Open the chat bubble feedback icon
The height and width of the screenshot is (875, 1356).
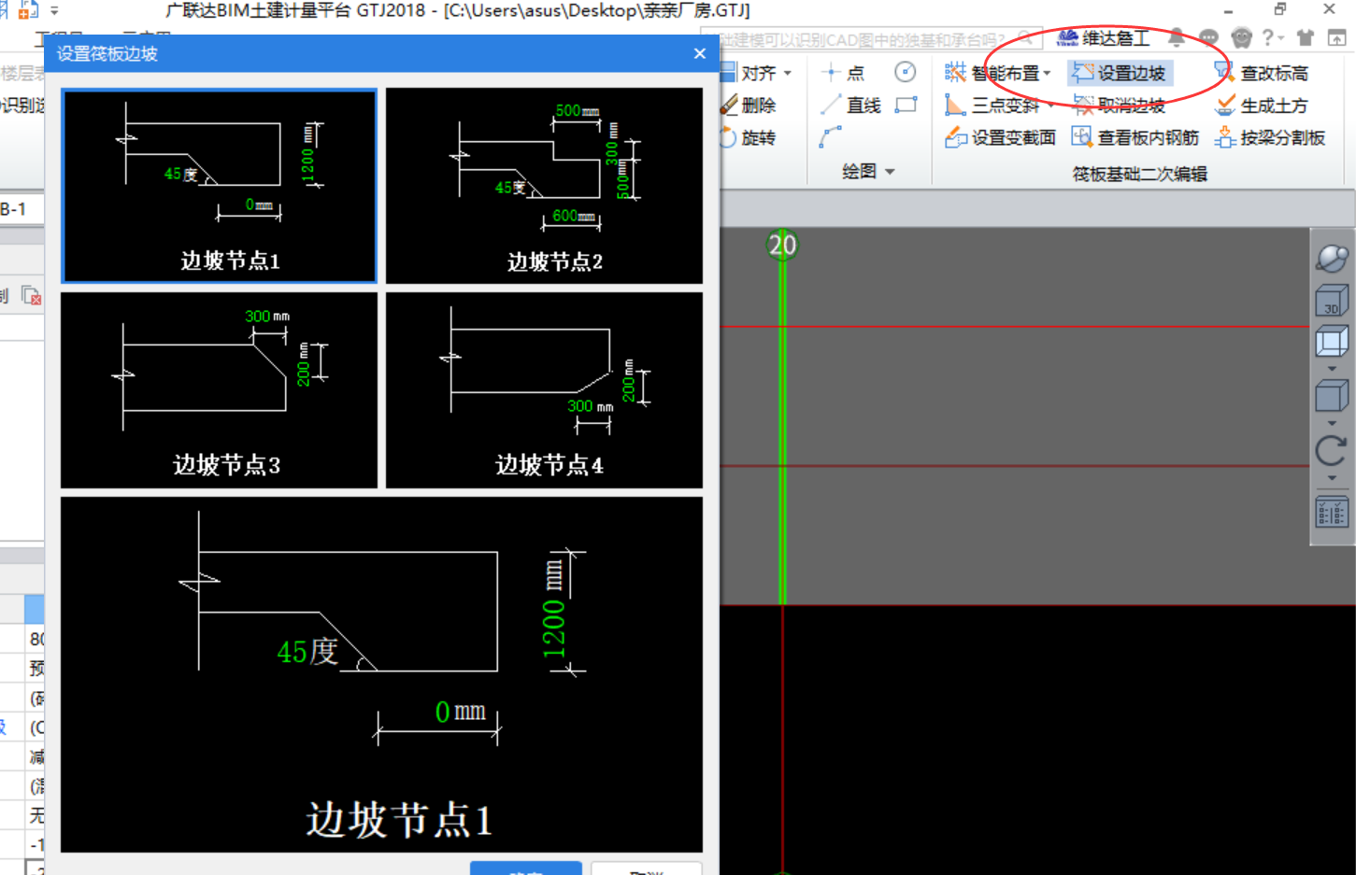(1208, 37)
